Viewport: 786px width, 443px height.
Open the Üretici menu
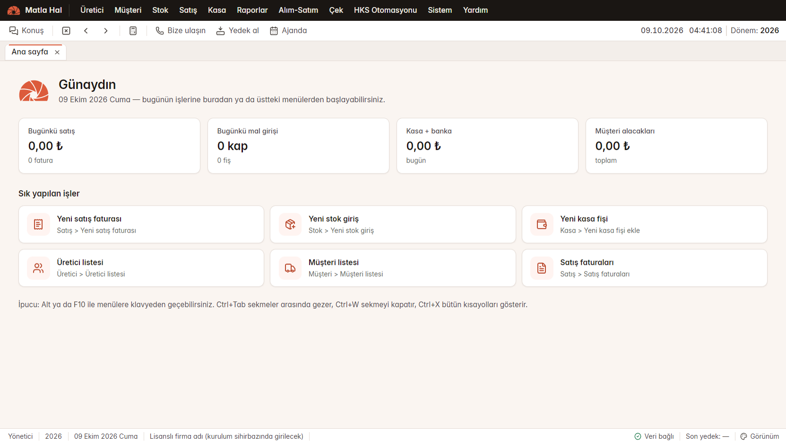pyautogui.click(x=92, y=10)
